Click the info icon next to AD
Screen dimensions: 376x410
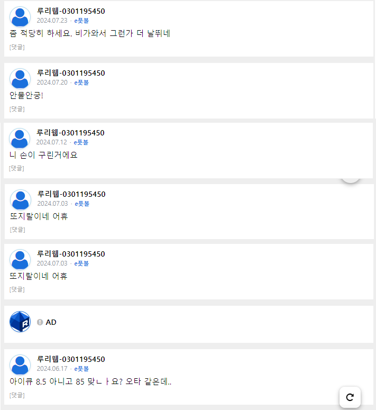(x=40, y=322)
